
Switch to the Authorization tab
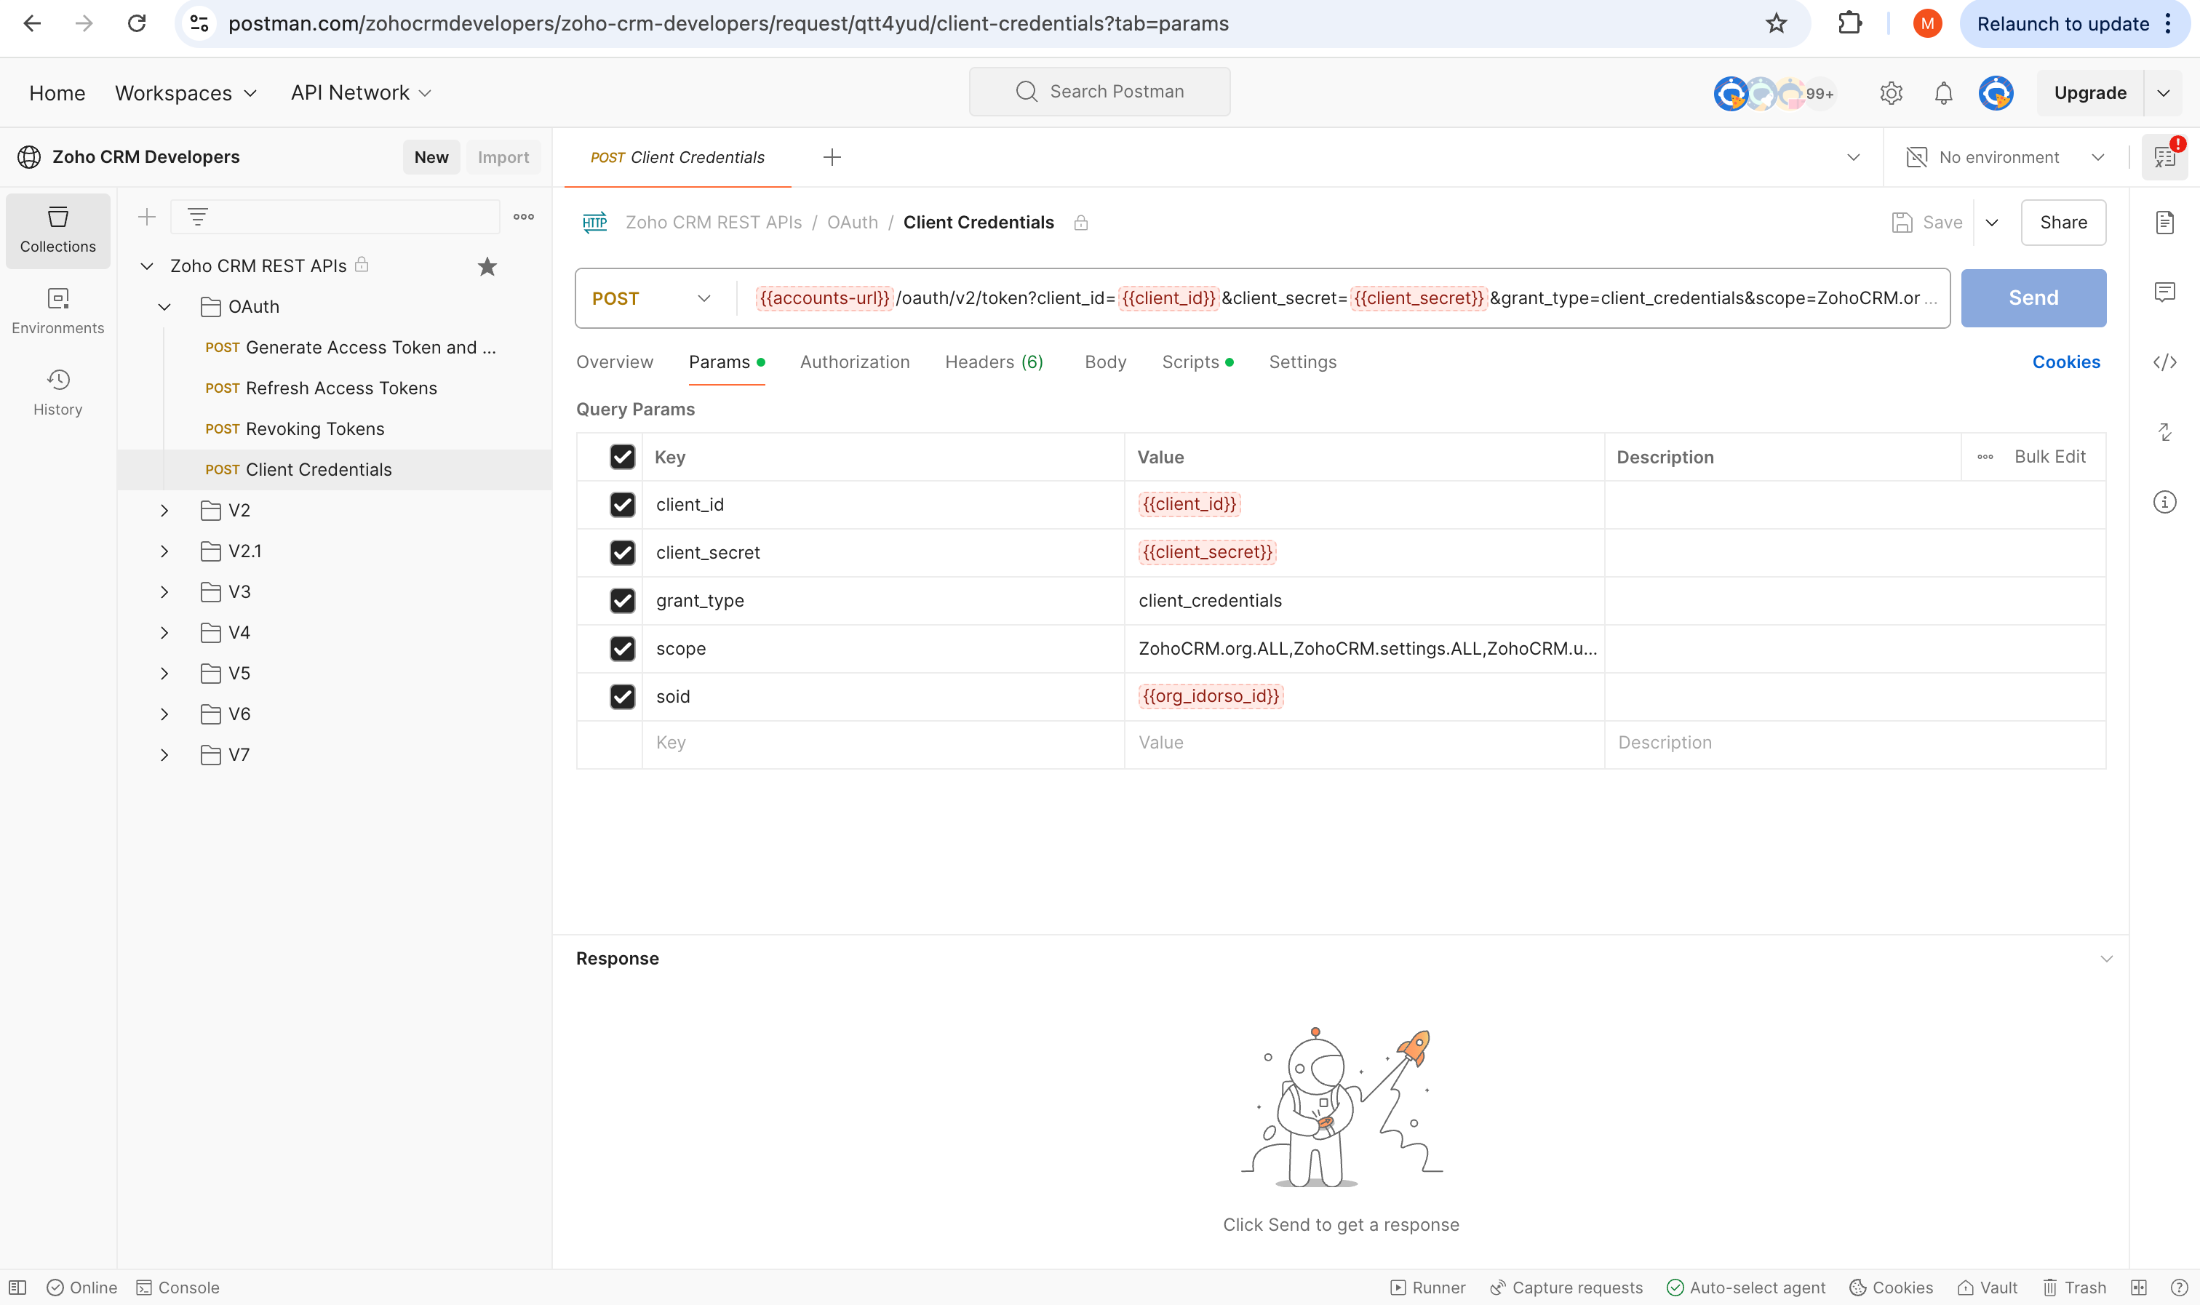854,362
